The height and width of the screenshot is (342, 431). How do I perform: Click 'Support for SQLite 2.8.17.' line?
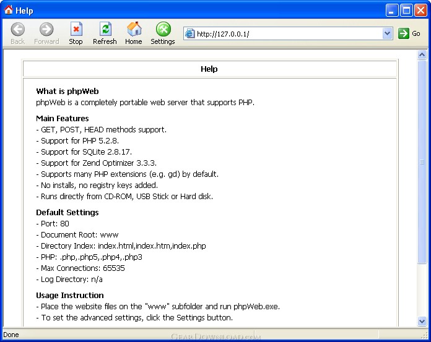[x=84, y=152]
